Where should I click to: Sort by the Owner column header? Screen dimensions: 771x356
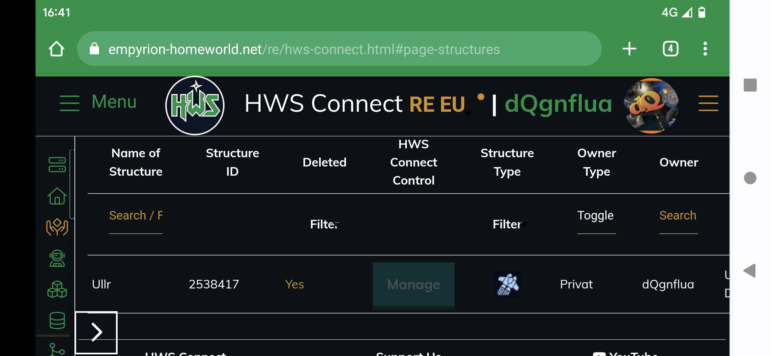679,162
